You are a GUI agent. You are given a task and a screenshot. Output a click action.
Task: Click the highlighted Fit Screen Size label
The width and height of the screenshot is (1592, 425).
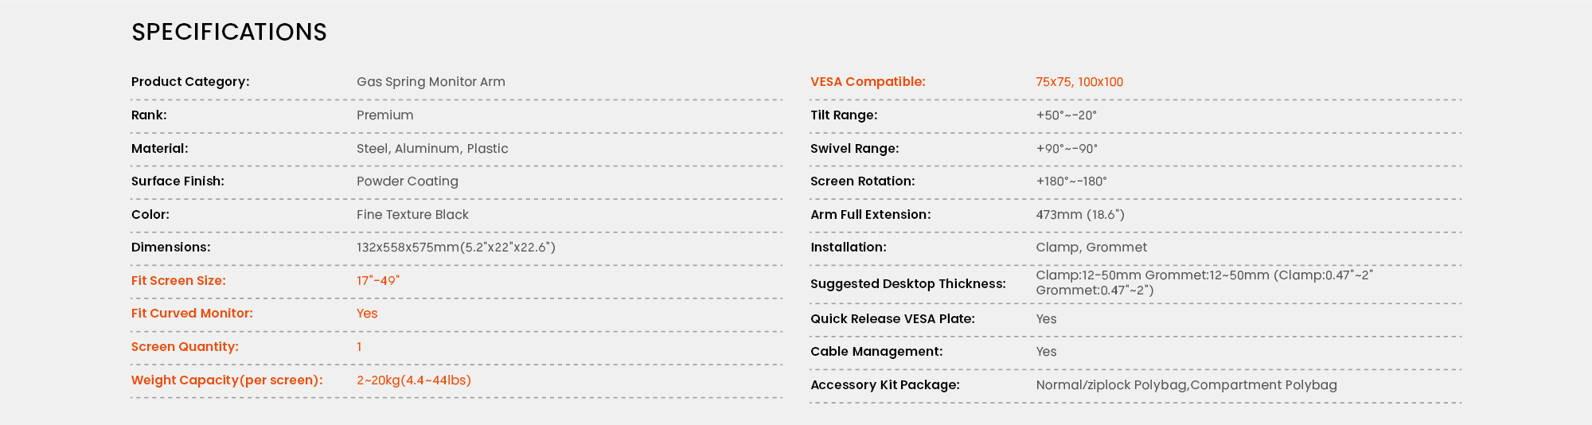click(178, 281)
